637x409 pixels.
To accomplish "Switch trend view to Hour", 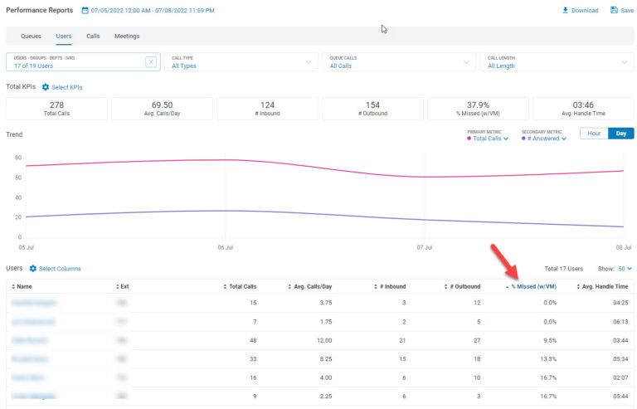I will 593,134.
